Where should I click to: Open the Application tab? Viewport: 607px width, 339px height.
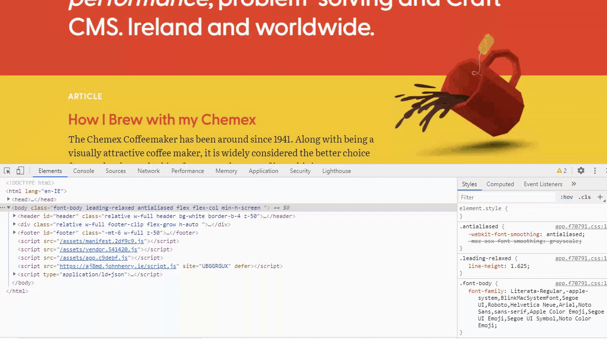pyautogui.click(x=263, y=171)
